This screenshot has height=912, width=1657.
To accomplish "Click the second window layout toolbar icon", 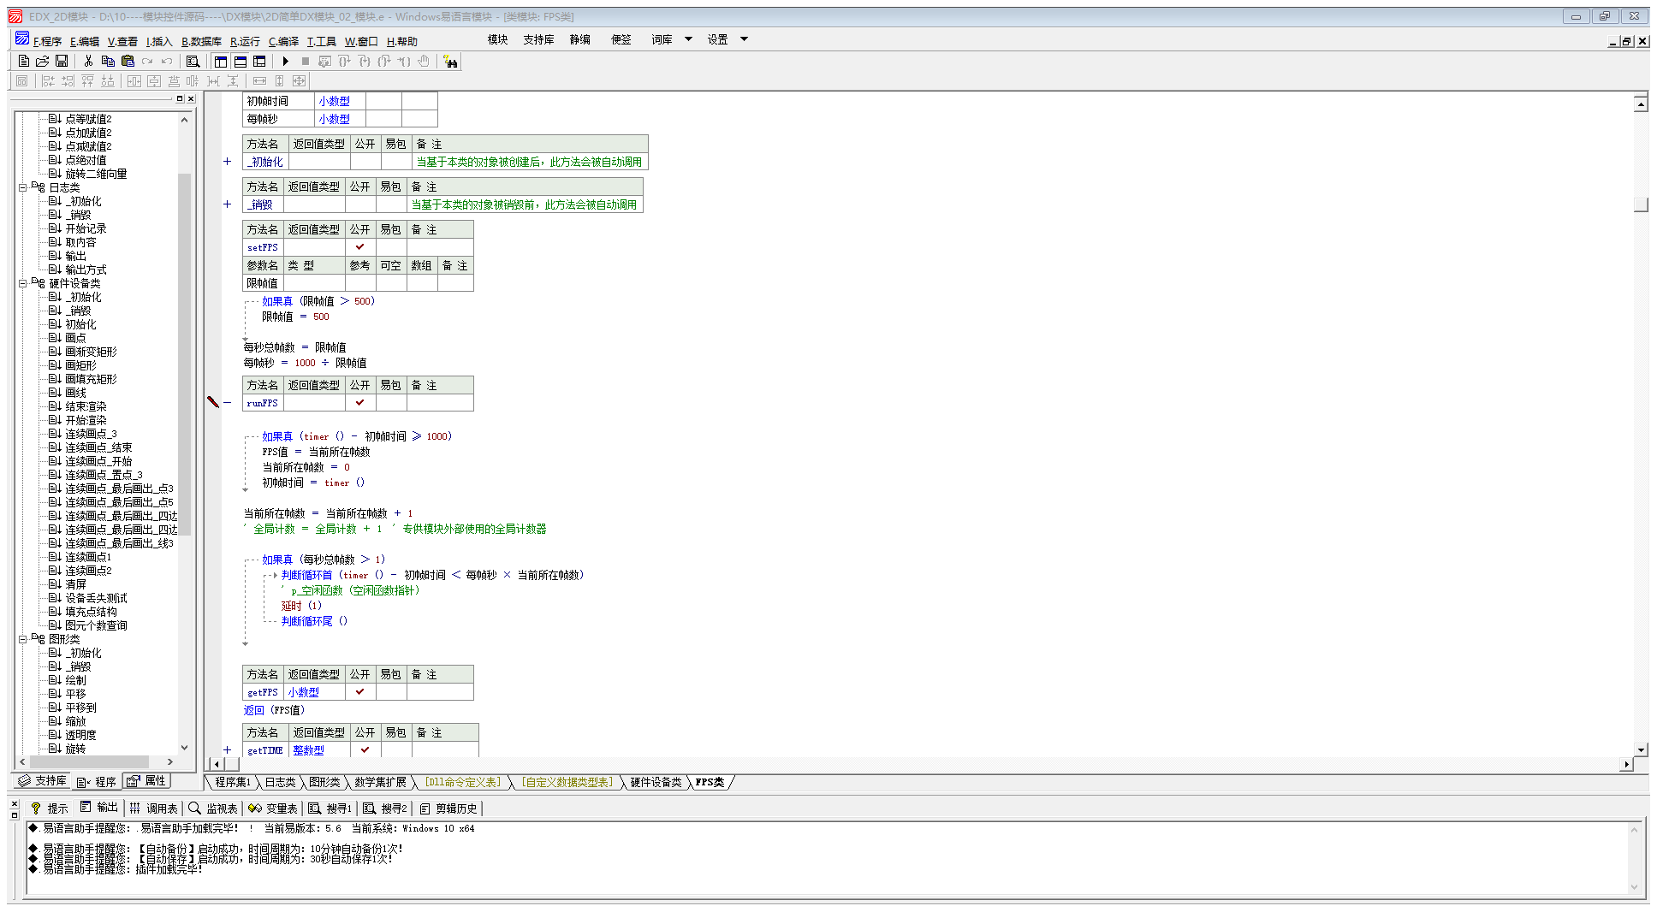I will point(241,61).
